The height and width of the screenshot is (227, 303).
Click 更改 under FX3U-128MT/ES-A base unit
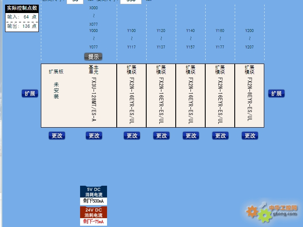coord(94,136)
